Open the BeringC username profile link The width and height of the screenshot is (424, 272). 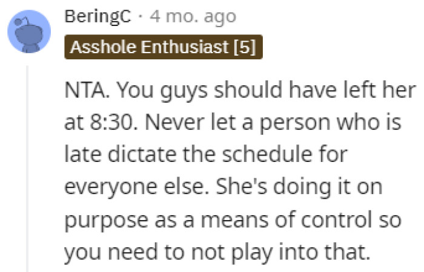[x=98, y=17]
